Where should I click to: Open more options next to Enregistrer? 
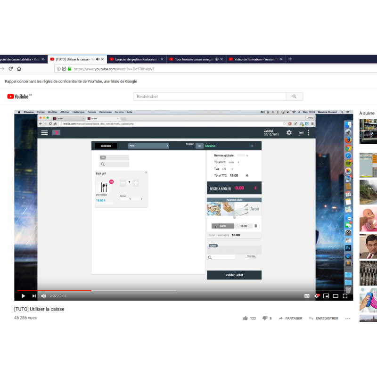348,318
